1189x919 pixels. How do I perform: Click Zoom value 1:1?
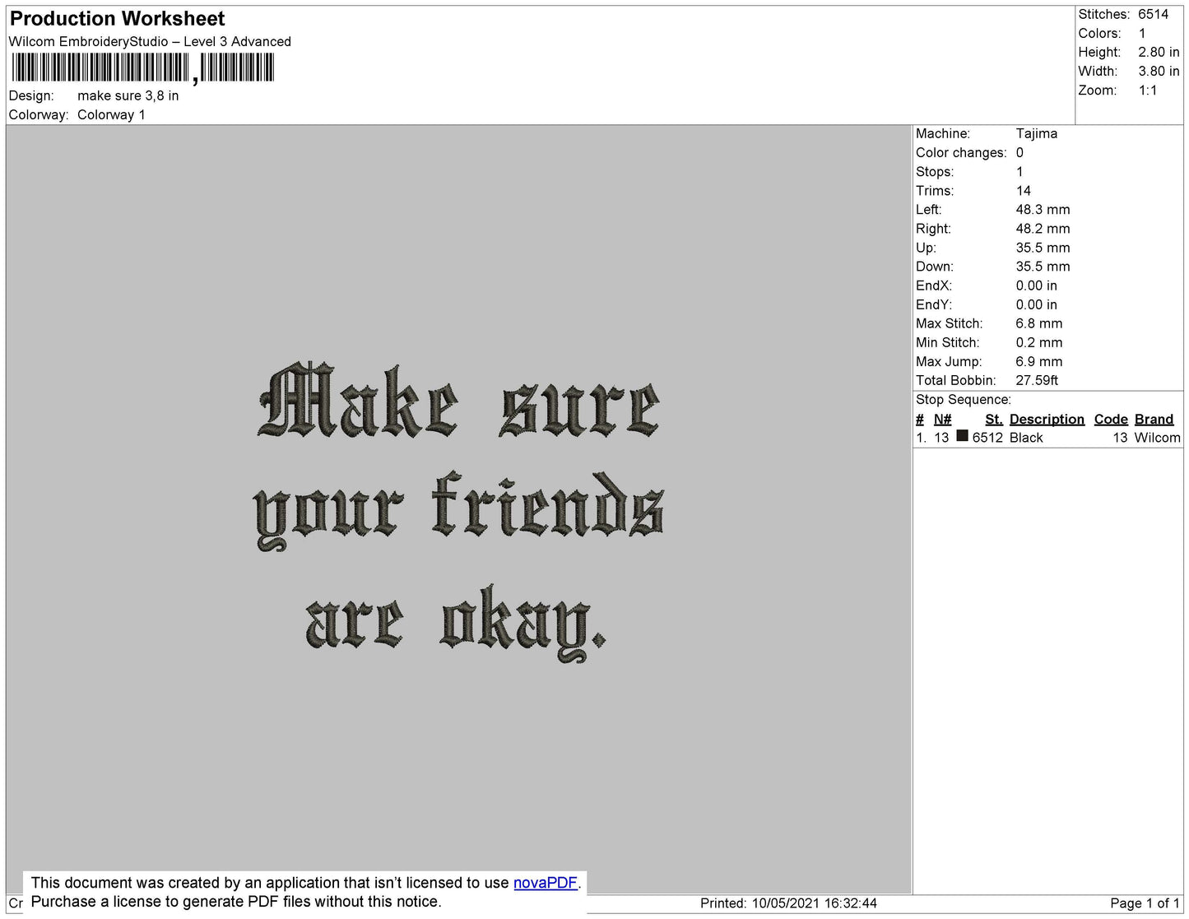point(1148,91)
